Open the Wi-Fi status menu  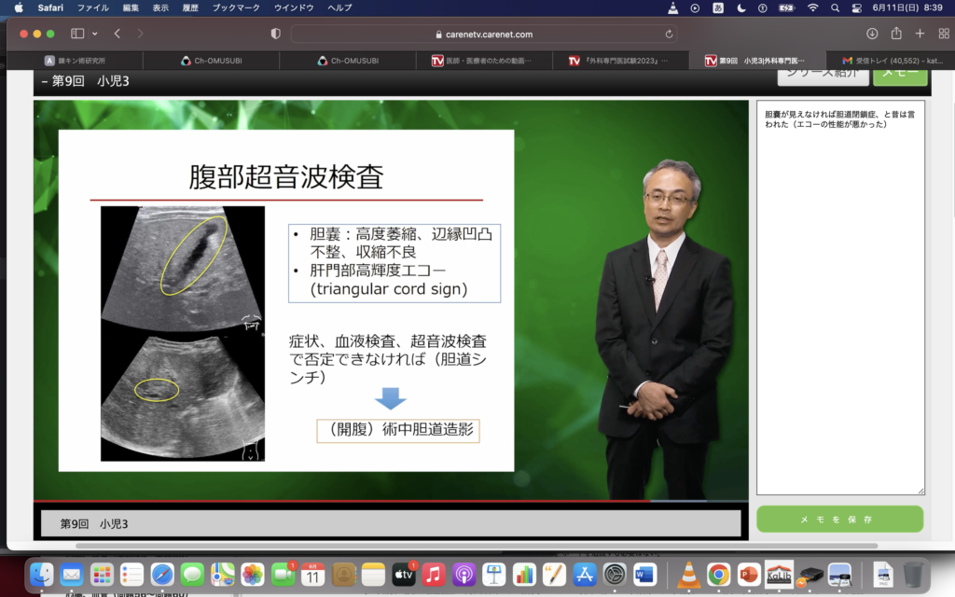(x=812, y=7)
